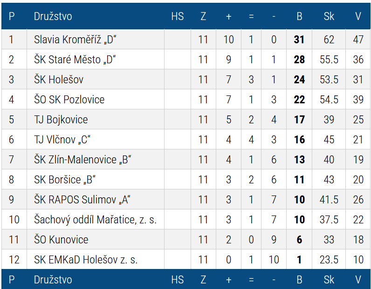Select ŠK RAPOS Sulimov „A“ team
The width and height of the screenshot is (371, 289).
tap(82, 200)
